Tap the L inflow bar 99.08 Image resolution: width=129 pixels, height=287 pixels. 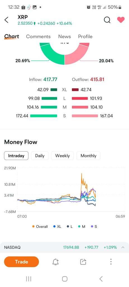coord(49,98)
